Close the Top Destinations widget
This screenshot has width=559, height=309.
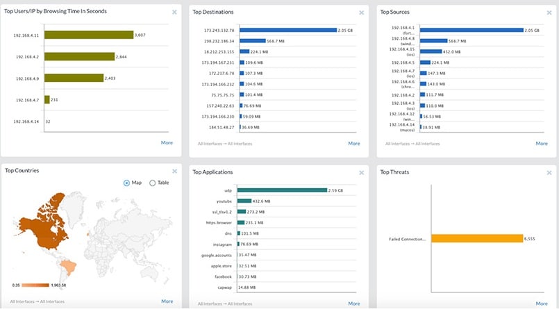point(361,12)
